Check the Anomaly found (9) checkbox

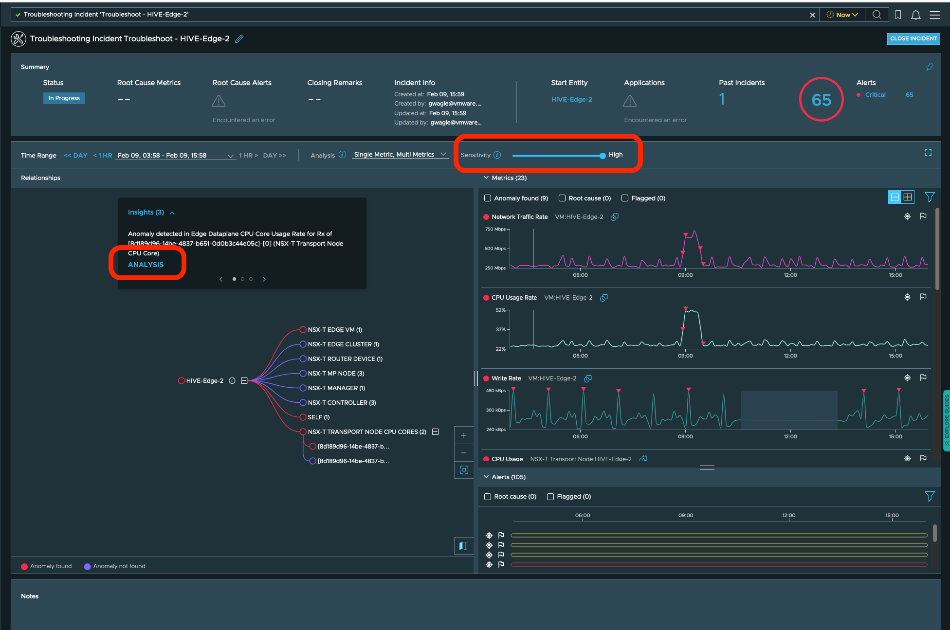[x=488, y=198]
